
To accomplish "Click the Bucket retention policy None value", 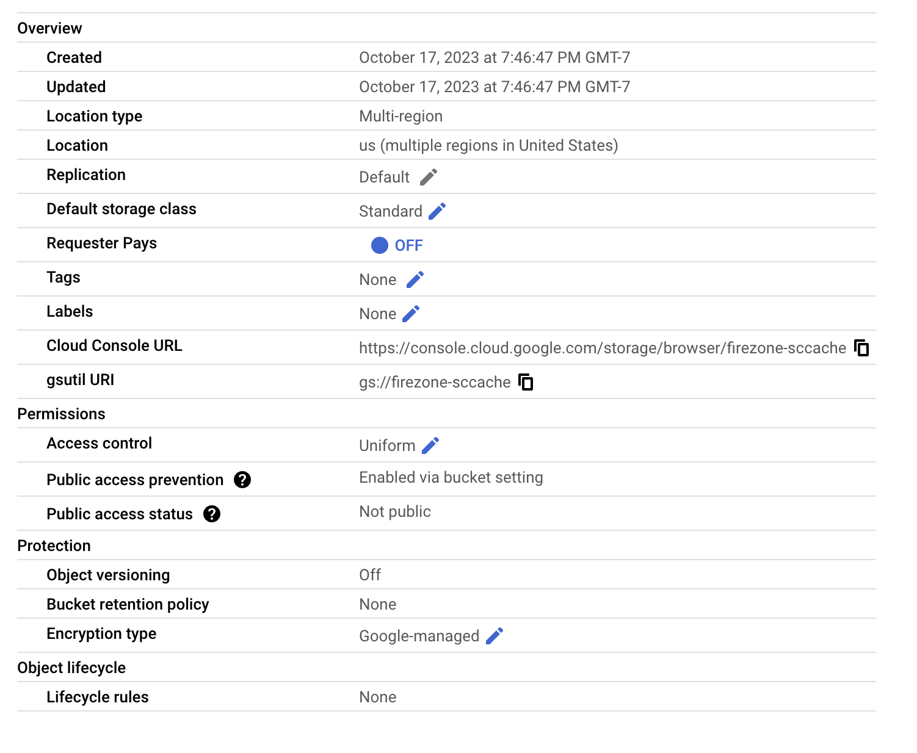I will (x=377, y=603).
